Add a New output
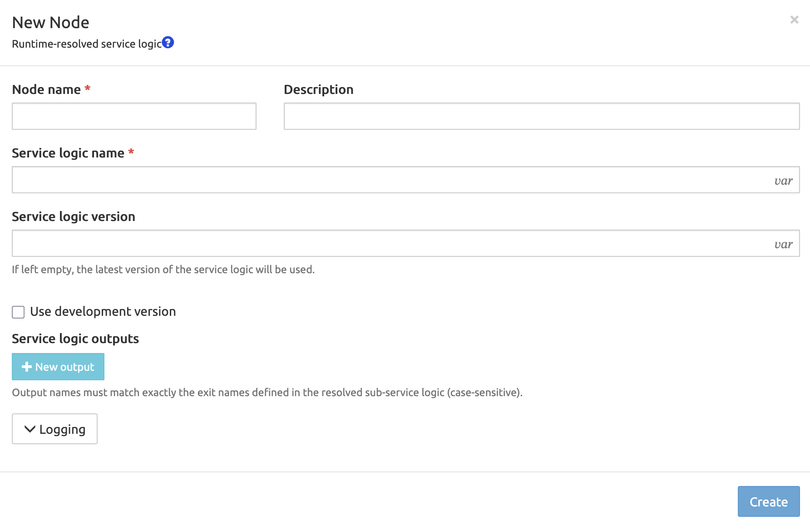 tap(58, 367)
